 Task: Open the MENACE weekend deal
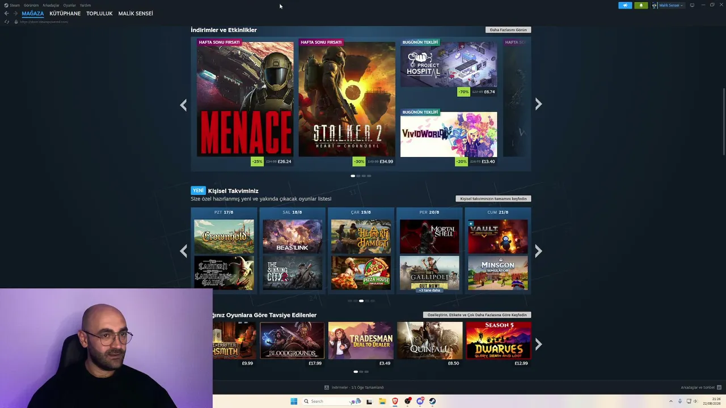coord(245,97)
